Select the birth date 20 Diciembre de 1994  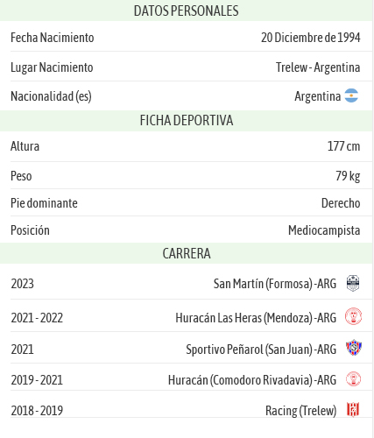click(311, 38)
